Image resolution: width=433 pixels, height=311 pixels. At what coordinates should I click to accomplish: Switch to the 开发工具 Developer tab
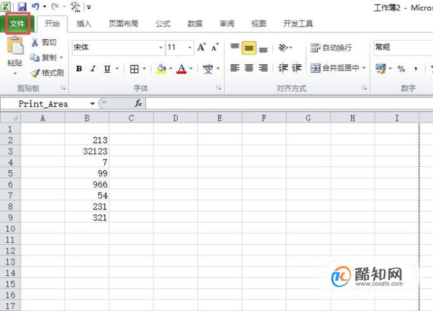[x=298, y=24]
